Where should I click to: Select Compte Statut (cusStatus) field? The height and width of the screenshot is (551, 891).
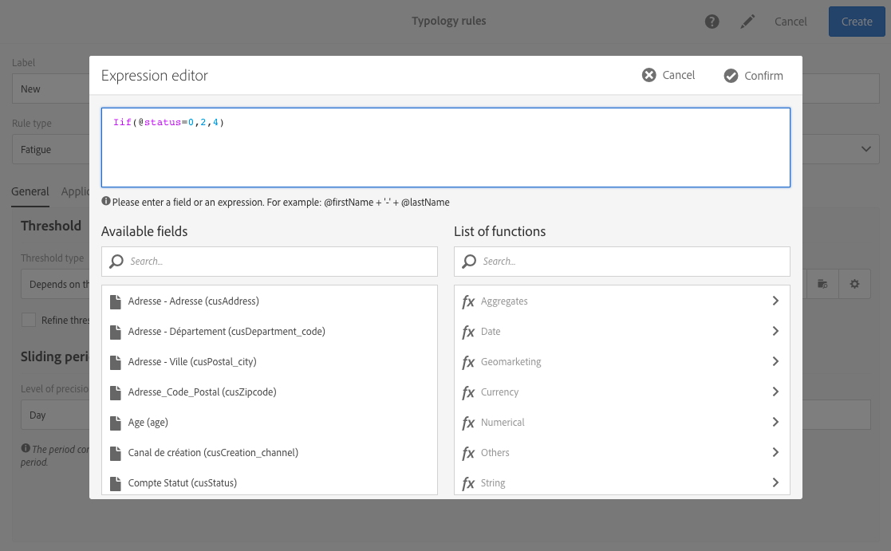[182, 482]
